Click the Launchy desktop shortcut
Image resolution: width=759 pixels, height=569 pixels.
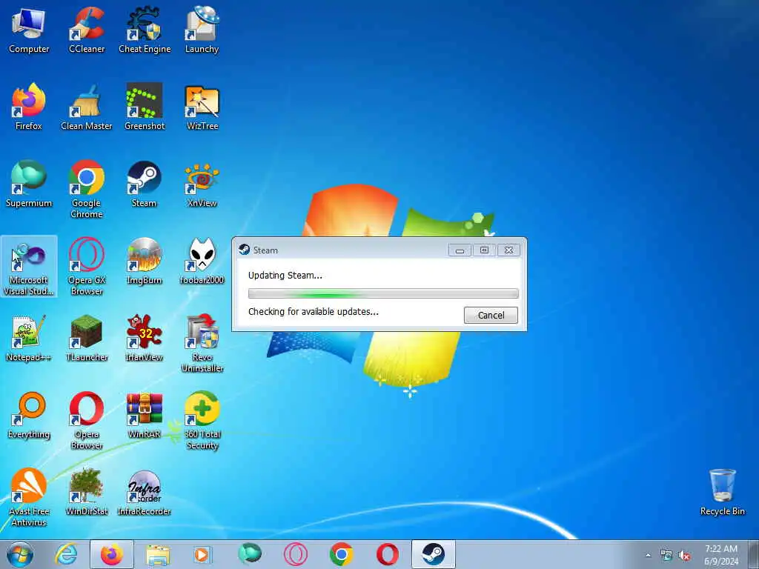tap(202, 30)
